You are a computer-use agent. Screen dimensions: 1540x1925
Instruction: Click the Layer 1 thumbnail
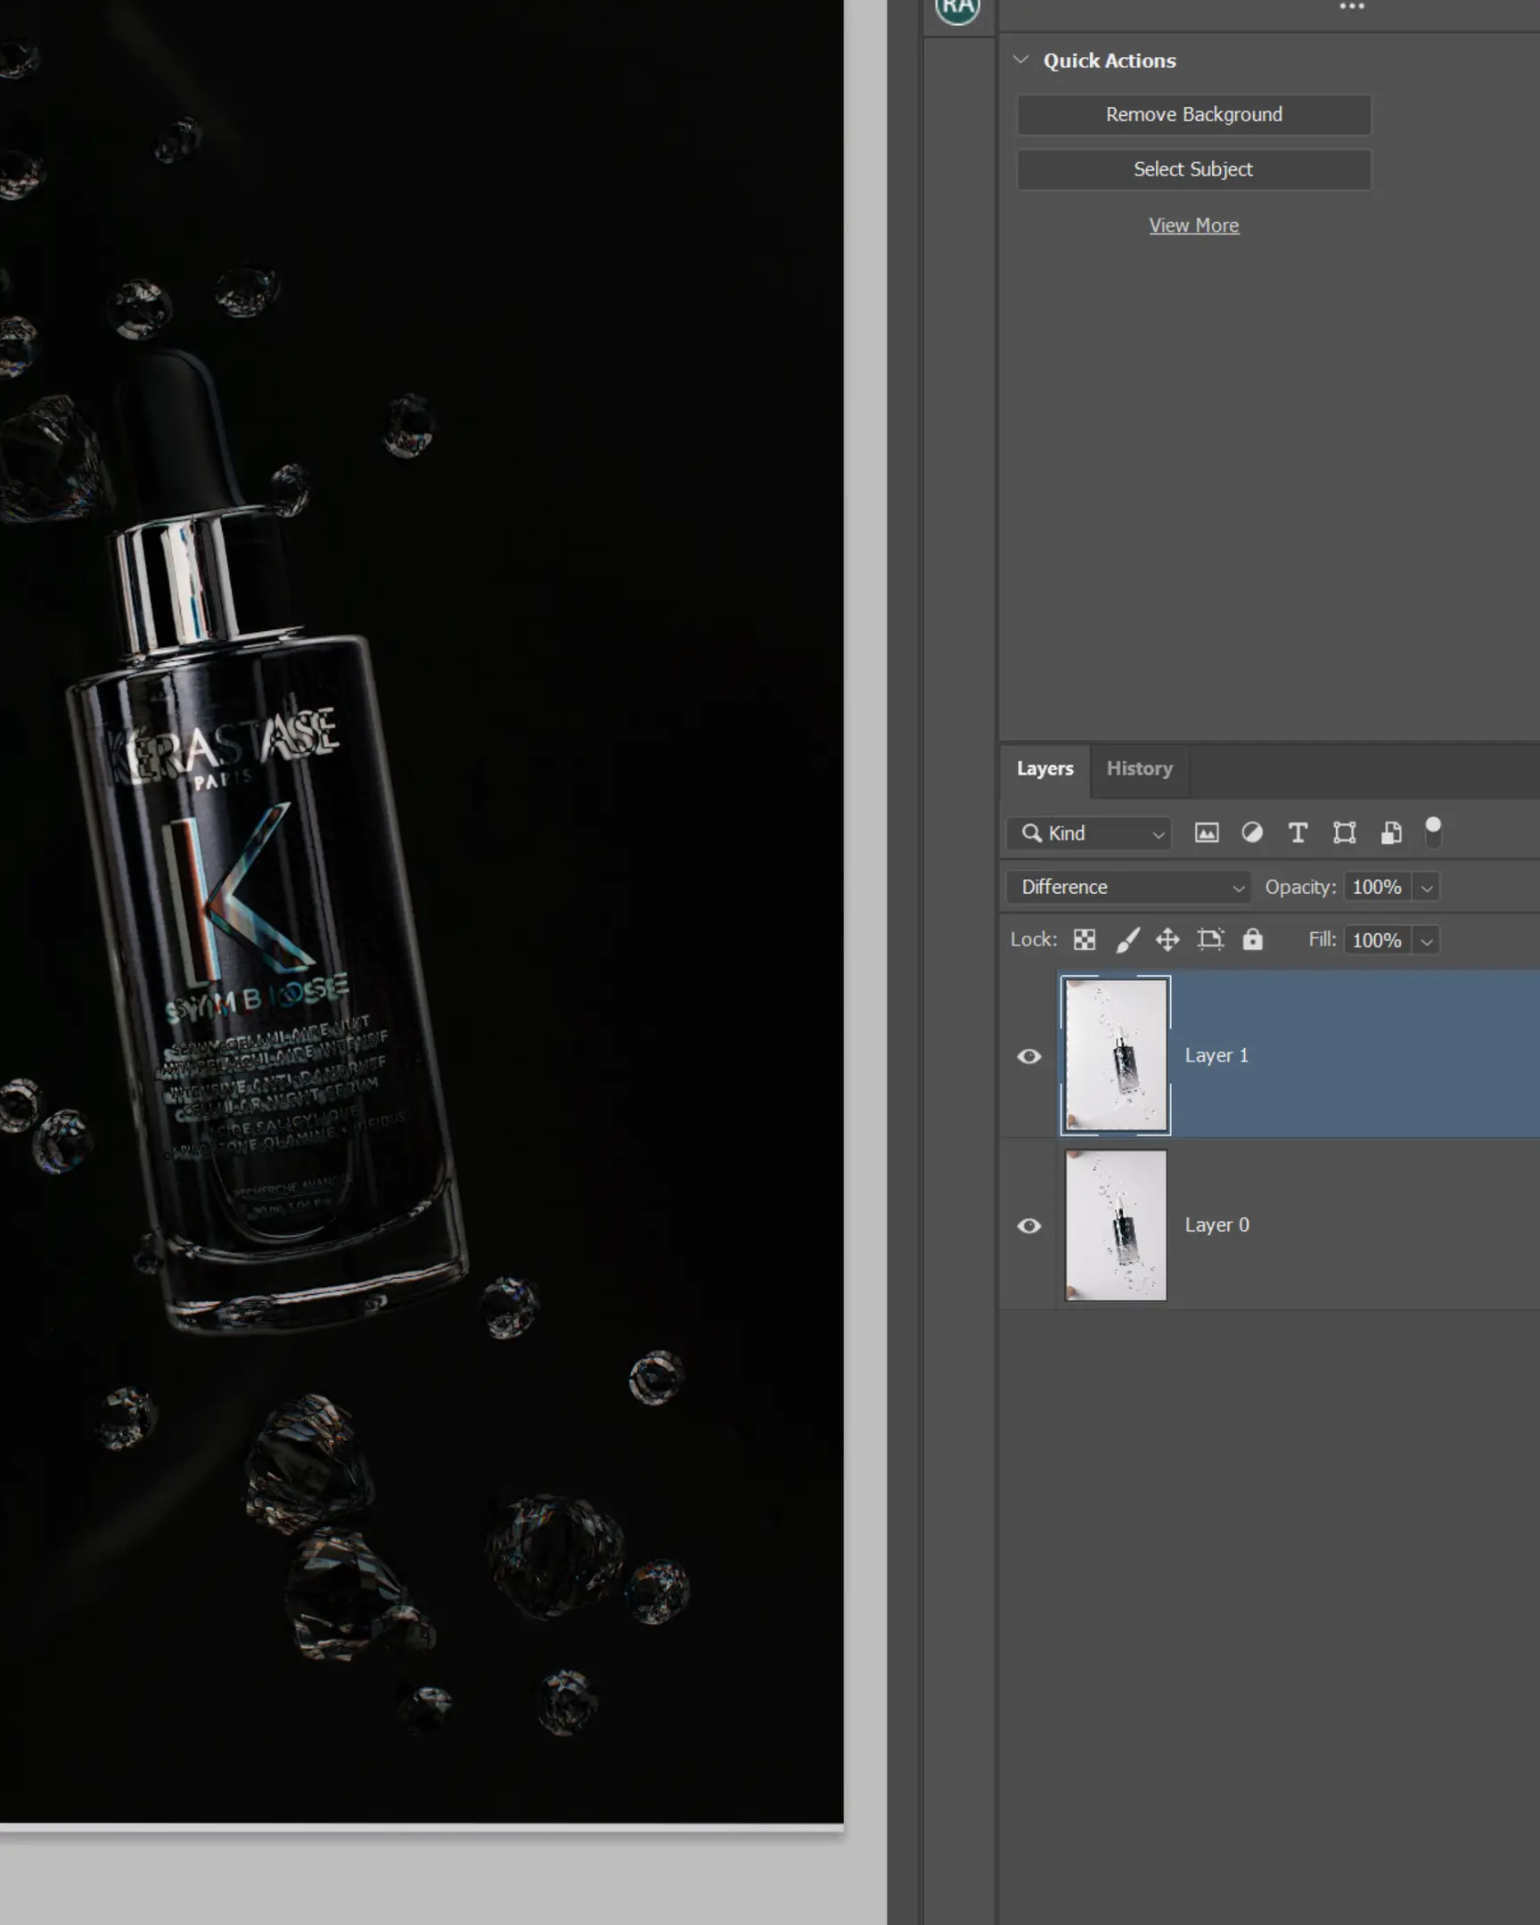(1115, 1056)
